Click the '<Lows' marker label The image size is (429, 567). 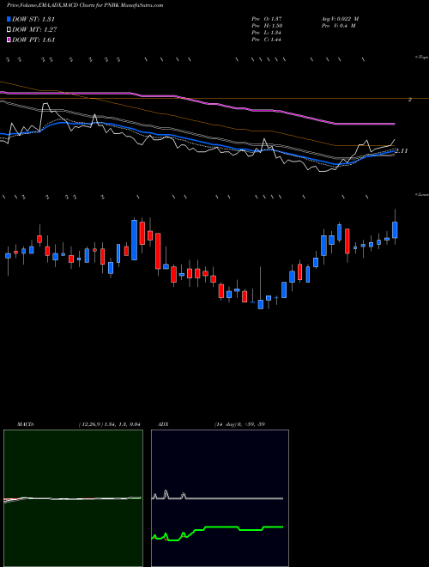point(421,194)
